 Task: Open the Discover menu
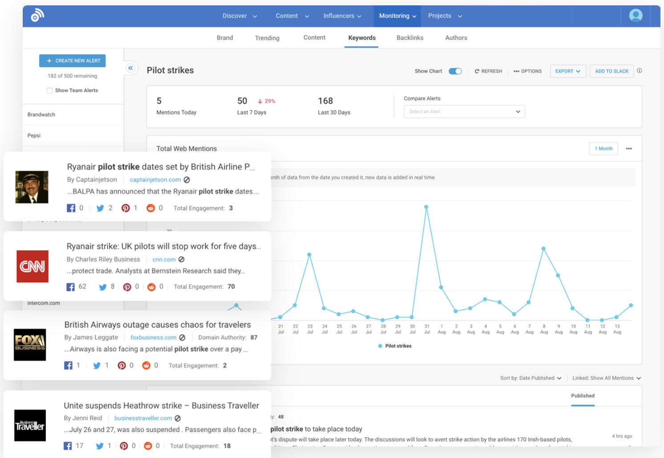239,16
